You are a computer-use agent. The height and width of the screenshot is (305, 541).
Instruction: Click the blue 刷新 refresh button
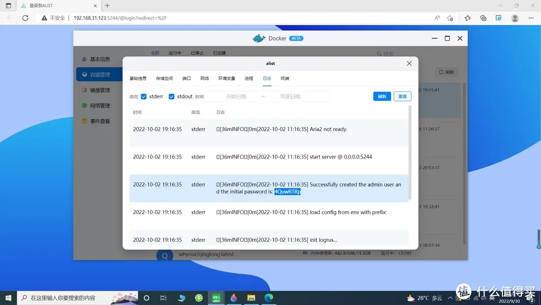pyautogui.click(x=382, y=96)
